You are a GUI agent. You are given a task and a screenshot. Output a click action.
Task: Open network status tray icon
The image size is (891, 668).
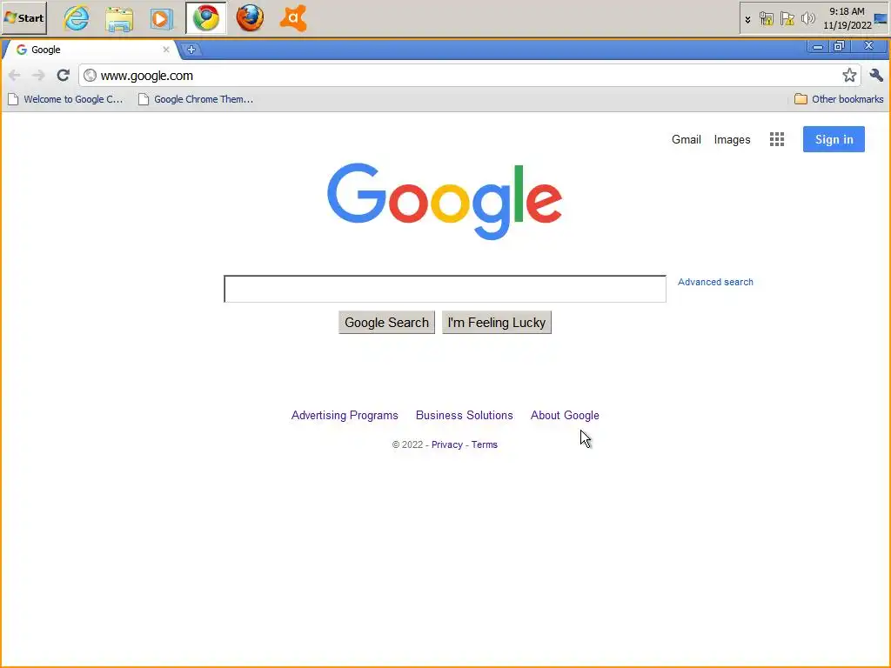(x=766, y=19)
